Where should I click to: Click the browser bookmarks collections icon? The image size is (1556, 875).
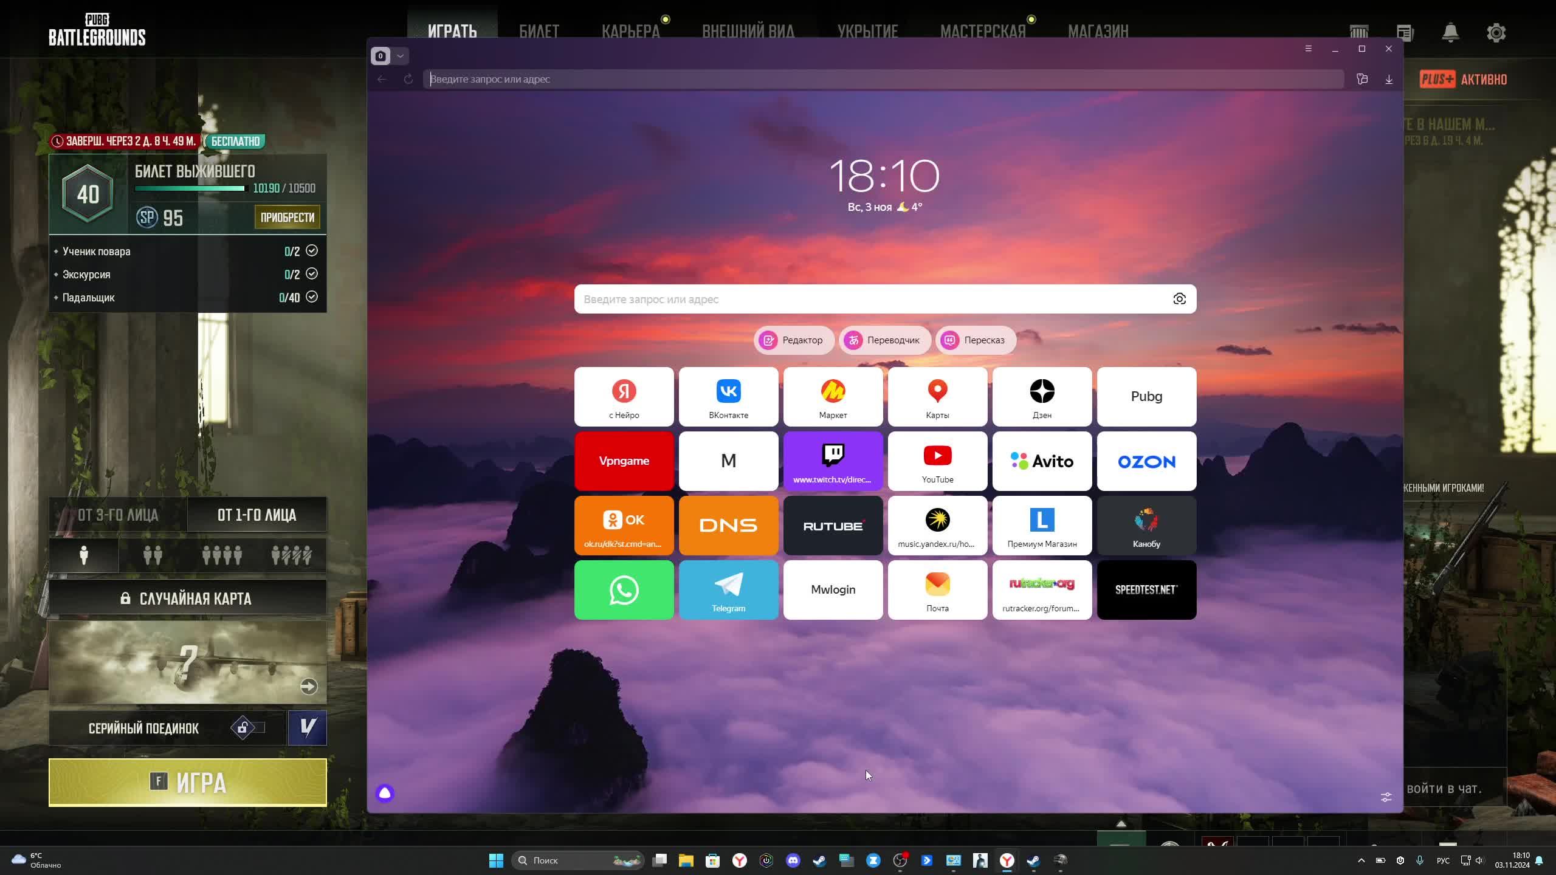click(x=1362, y=80)
